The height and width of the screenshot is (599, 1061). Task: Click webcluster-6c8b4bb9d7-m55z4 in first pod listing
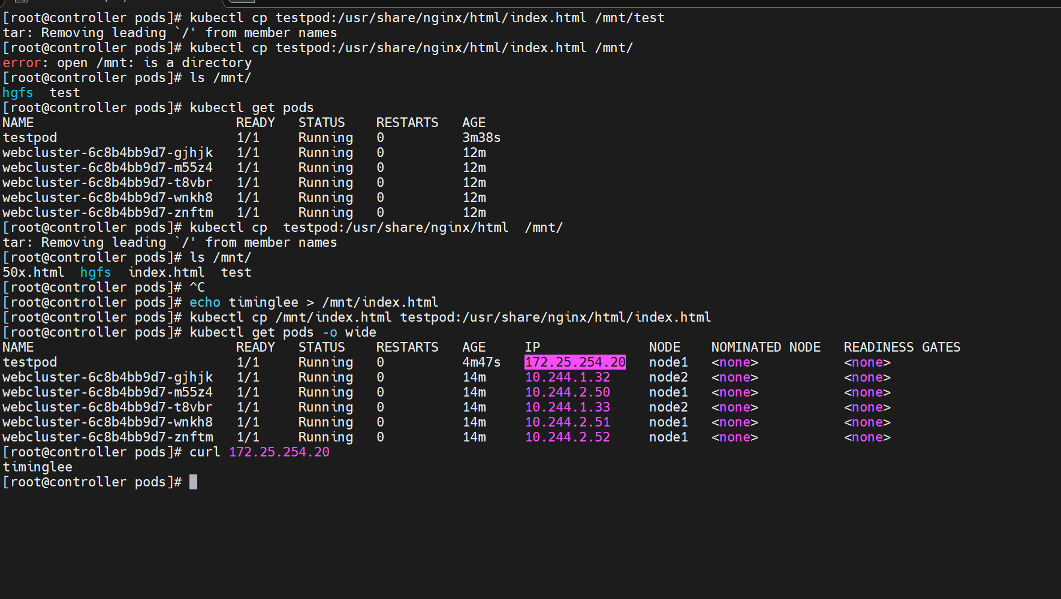pos(108,168)
